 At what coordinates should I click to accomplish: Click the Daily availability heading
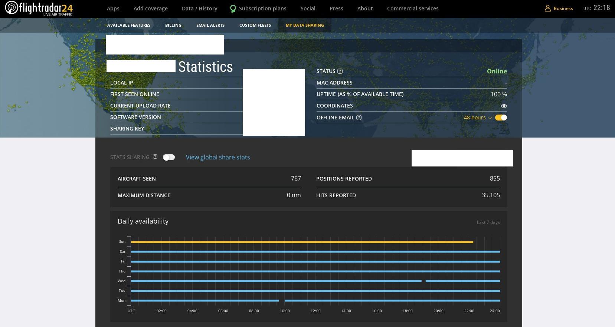[x=143, y=221]
